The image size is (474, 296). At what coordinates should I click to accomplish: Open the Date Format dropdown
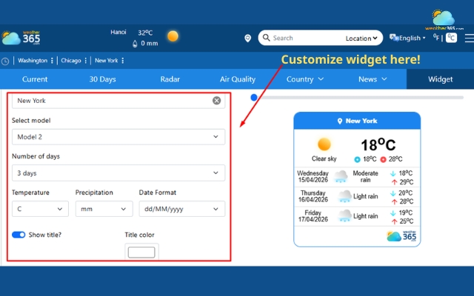click(x=182, y=209)
